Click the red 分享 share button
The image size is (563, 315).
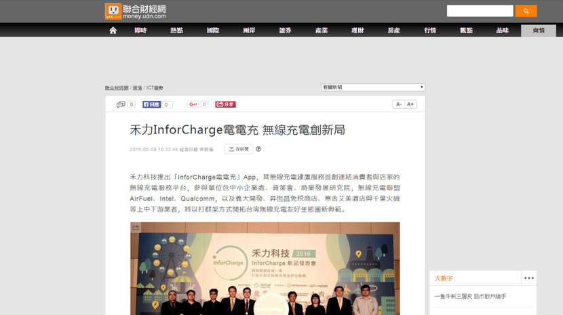coord(225,104)
